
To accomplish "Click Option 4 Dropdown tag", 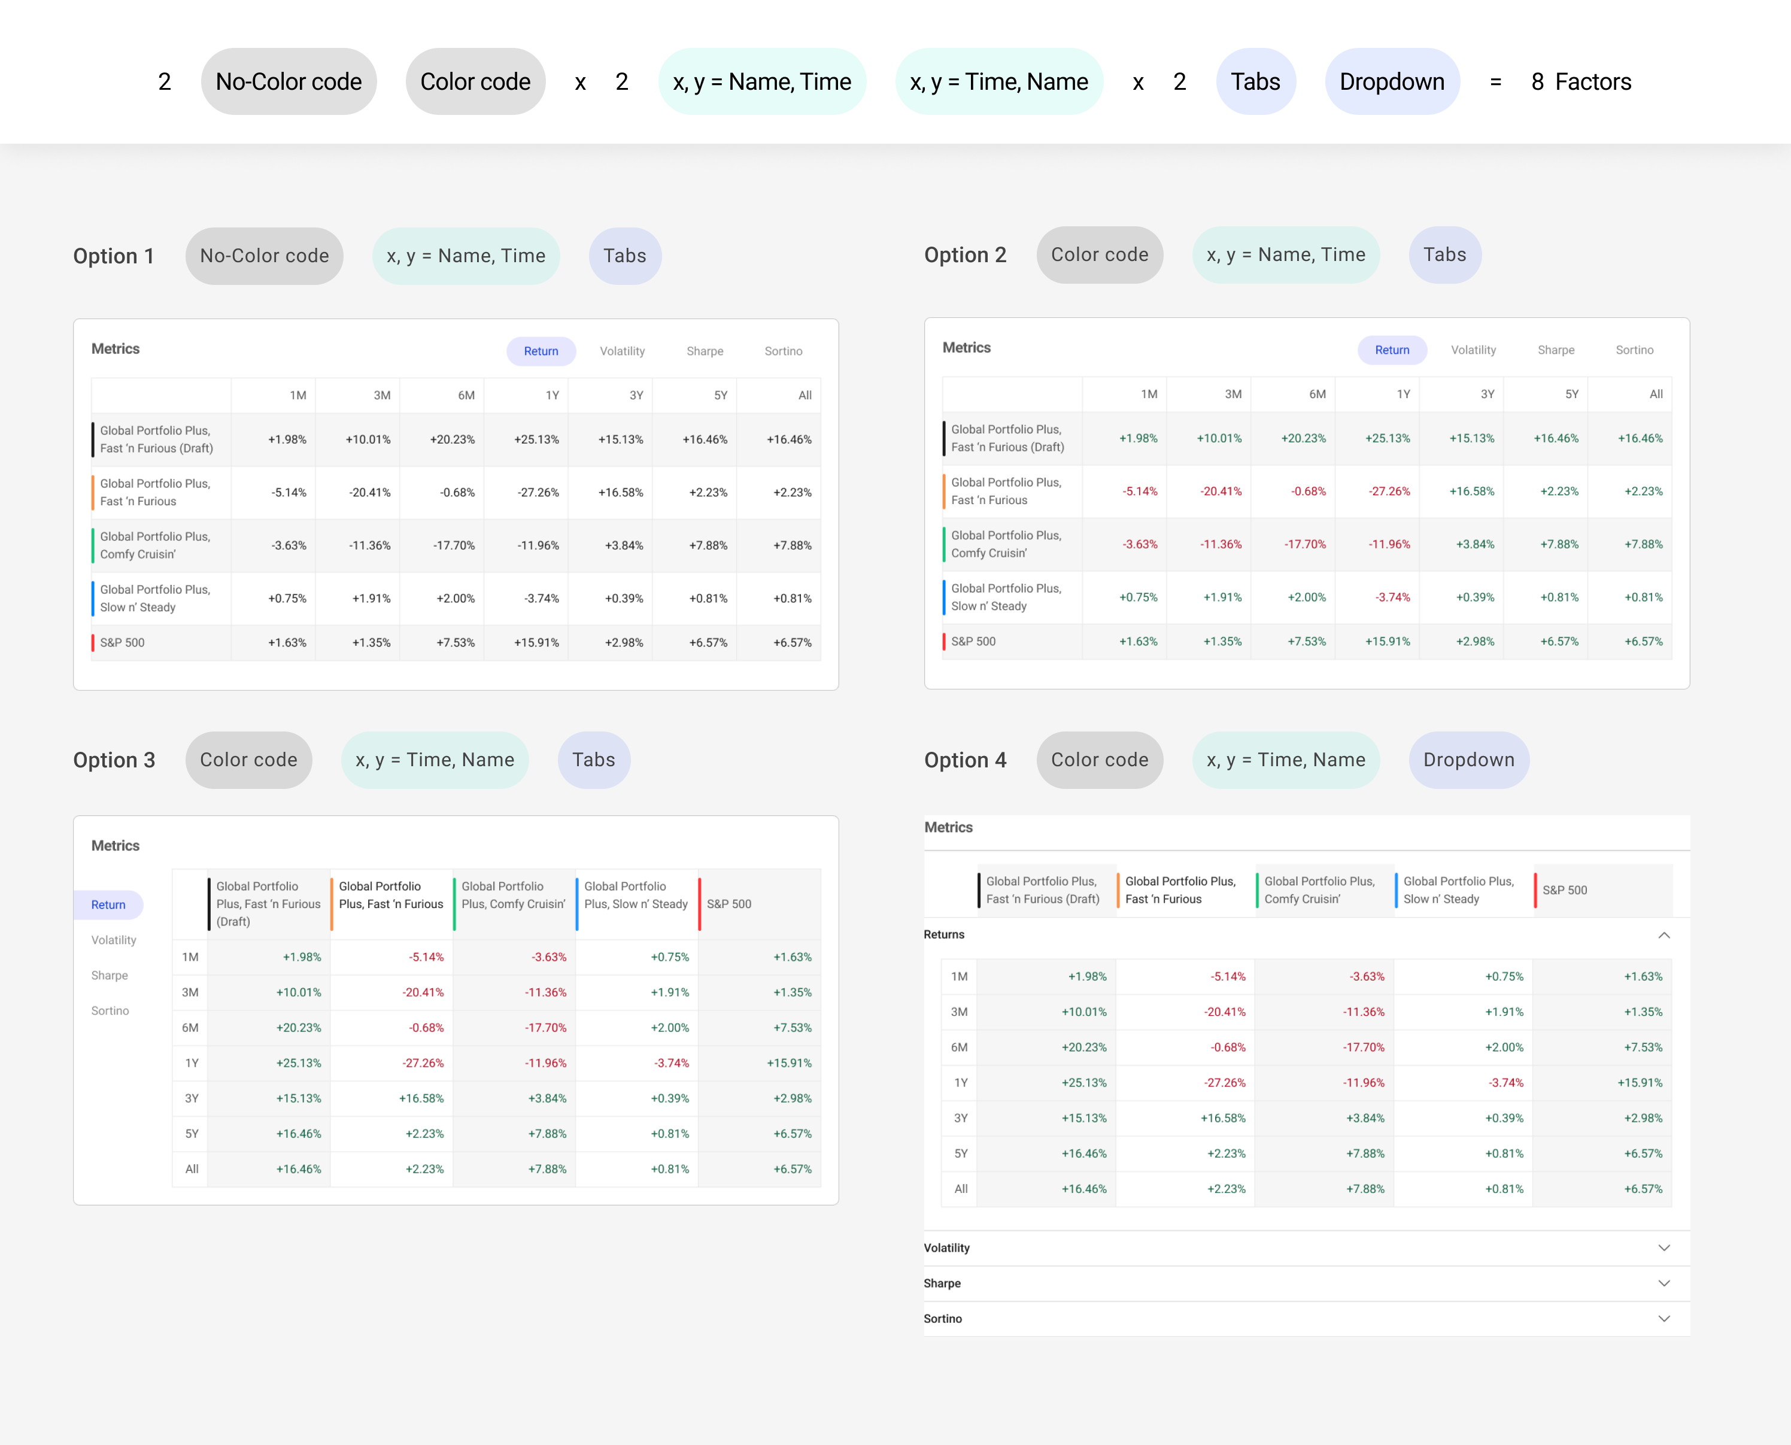I will coord(1468,760).
